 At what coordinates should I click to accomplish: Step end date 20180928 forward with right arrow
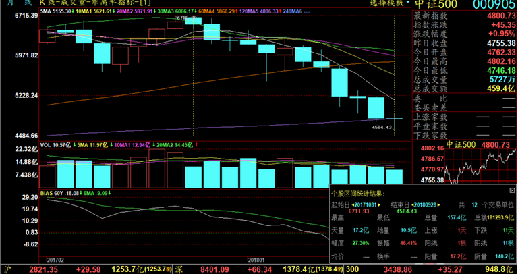[438, 205]
